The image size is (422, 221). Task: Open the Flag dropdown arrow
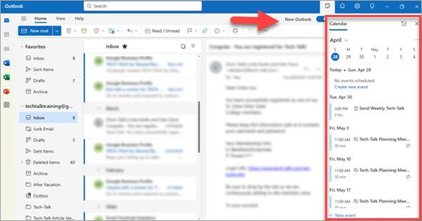tap(196, 31)
